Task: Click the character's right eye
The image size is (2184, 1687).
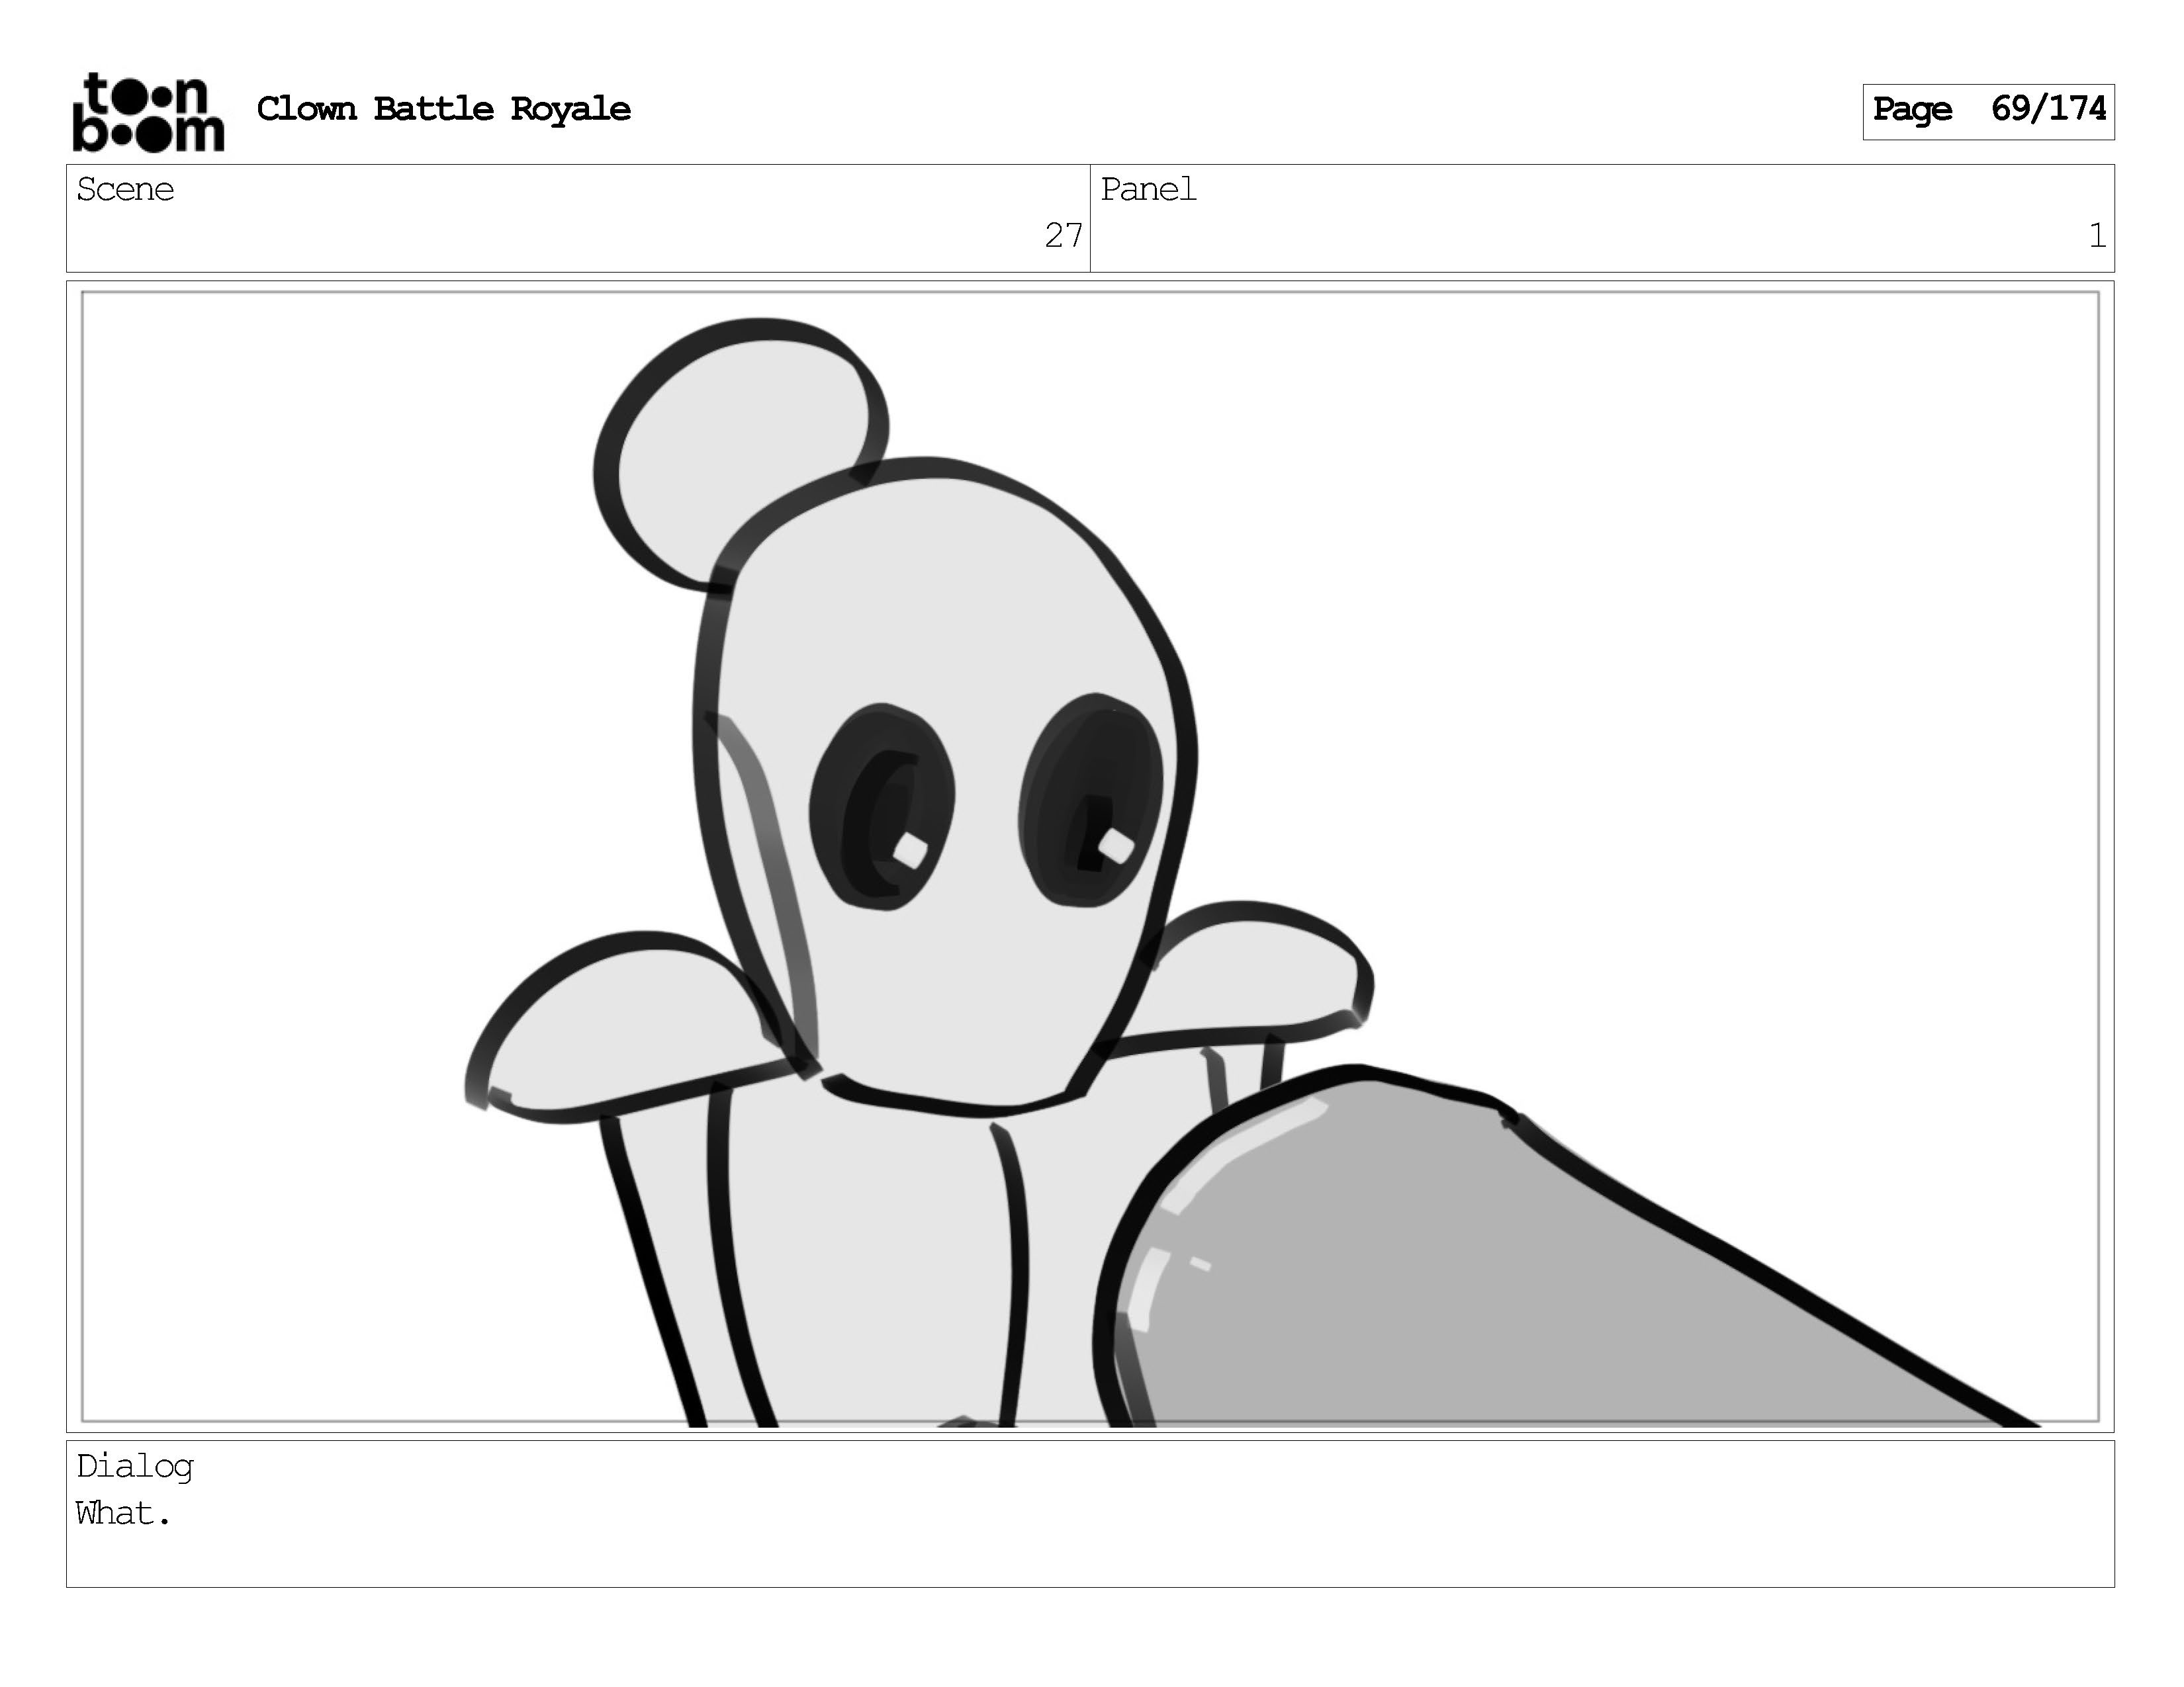Action: pyautogui.click(x=1092, y=800)
